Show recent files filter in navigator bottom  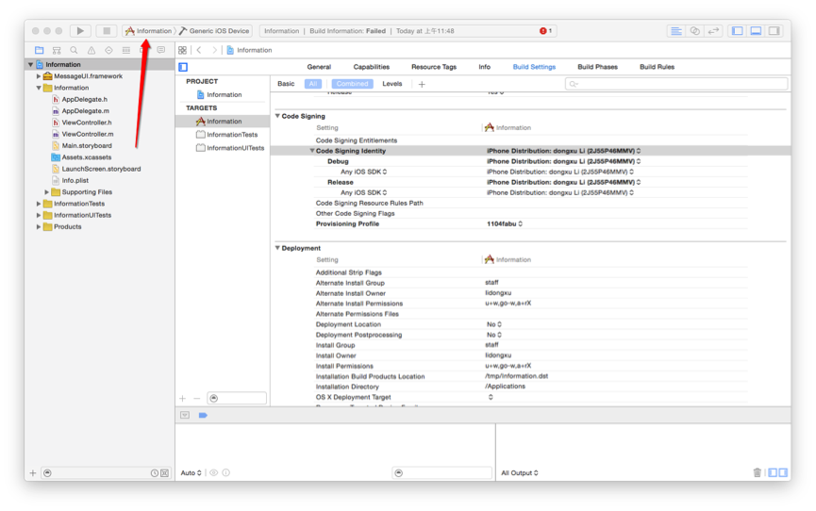(x=155, y=473)
